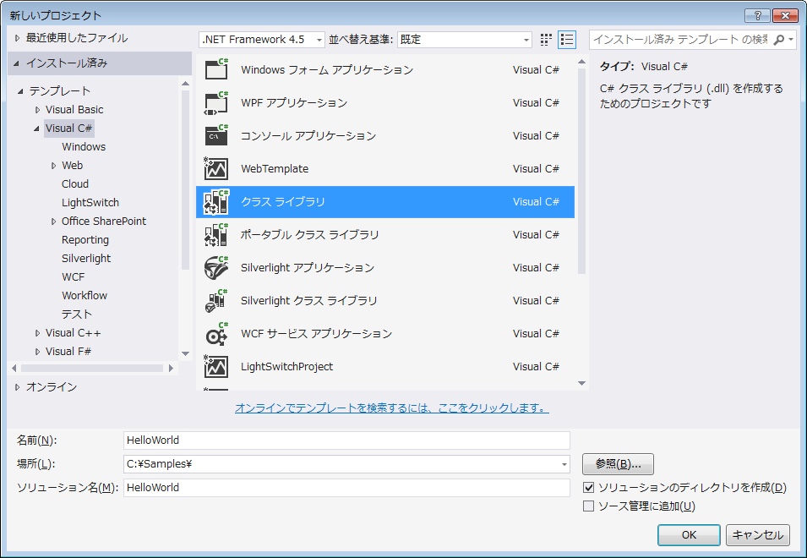The height and width of the screenshot is (558, 807).
Task: Switch to medium icons list view
Action: coord(567,40)
